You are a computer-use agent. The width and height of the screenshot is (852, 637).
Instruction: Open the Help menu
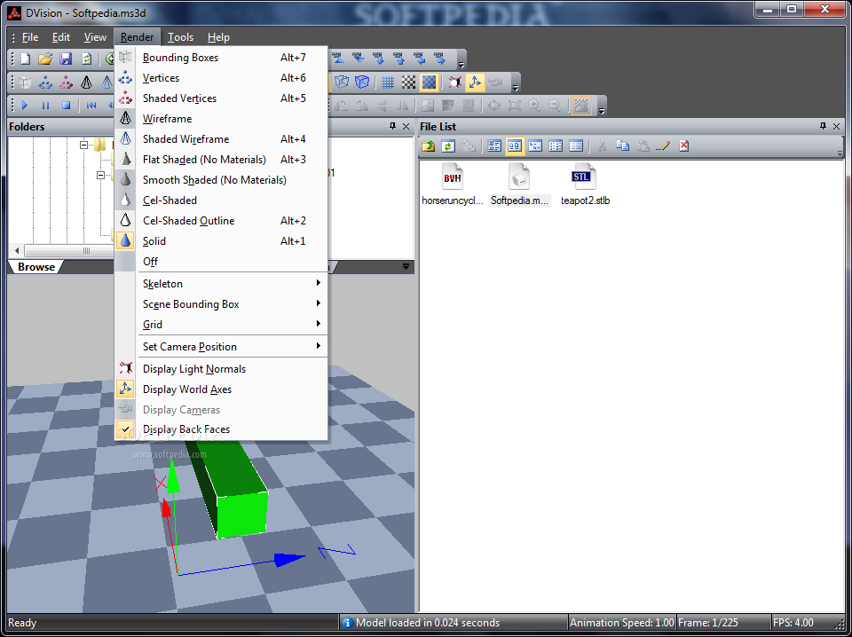click(218, 37)
